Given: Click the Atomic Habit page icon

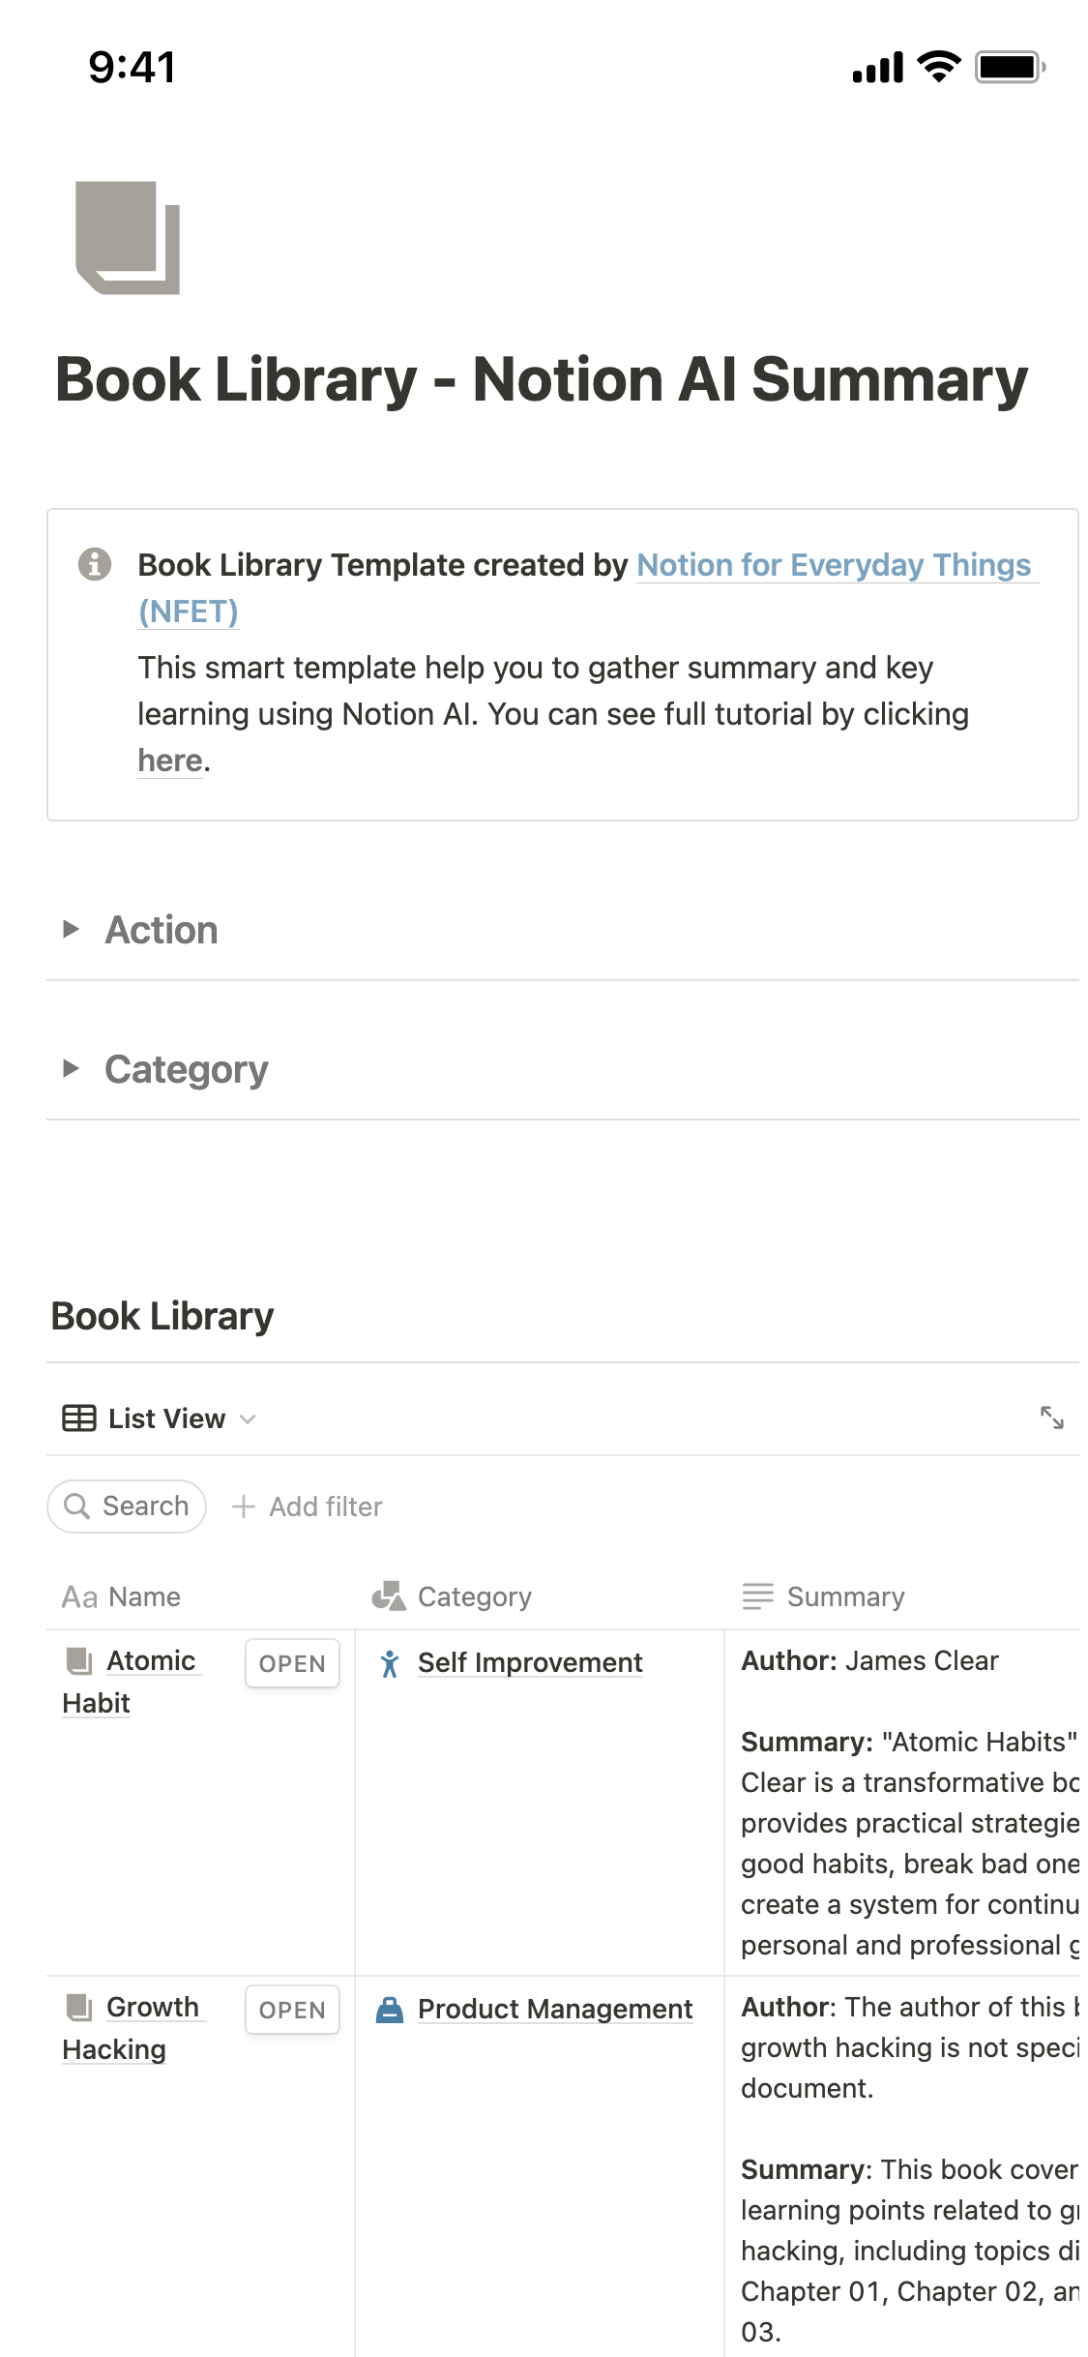Looking at the screenshot, I should click(79, 1661).
